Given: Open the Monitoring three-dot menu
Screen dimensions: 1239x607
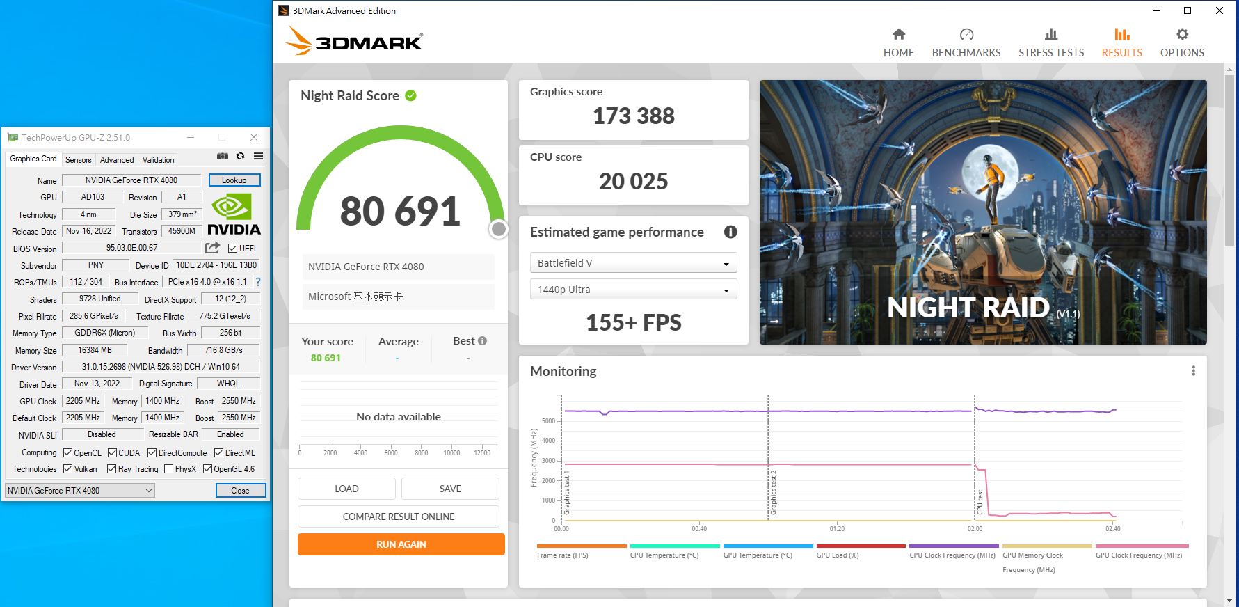Looking at the screenshot, I should [x=1193, y=371].
